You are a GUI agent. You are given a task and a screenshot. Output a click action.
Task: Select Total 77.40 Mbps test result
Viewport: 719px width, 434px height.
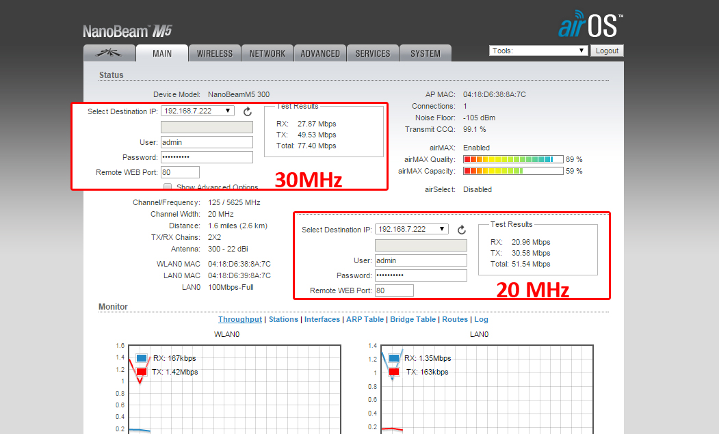[306, 146]
